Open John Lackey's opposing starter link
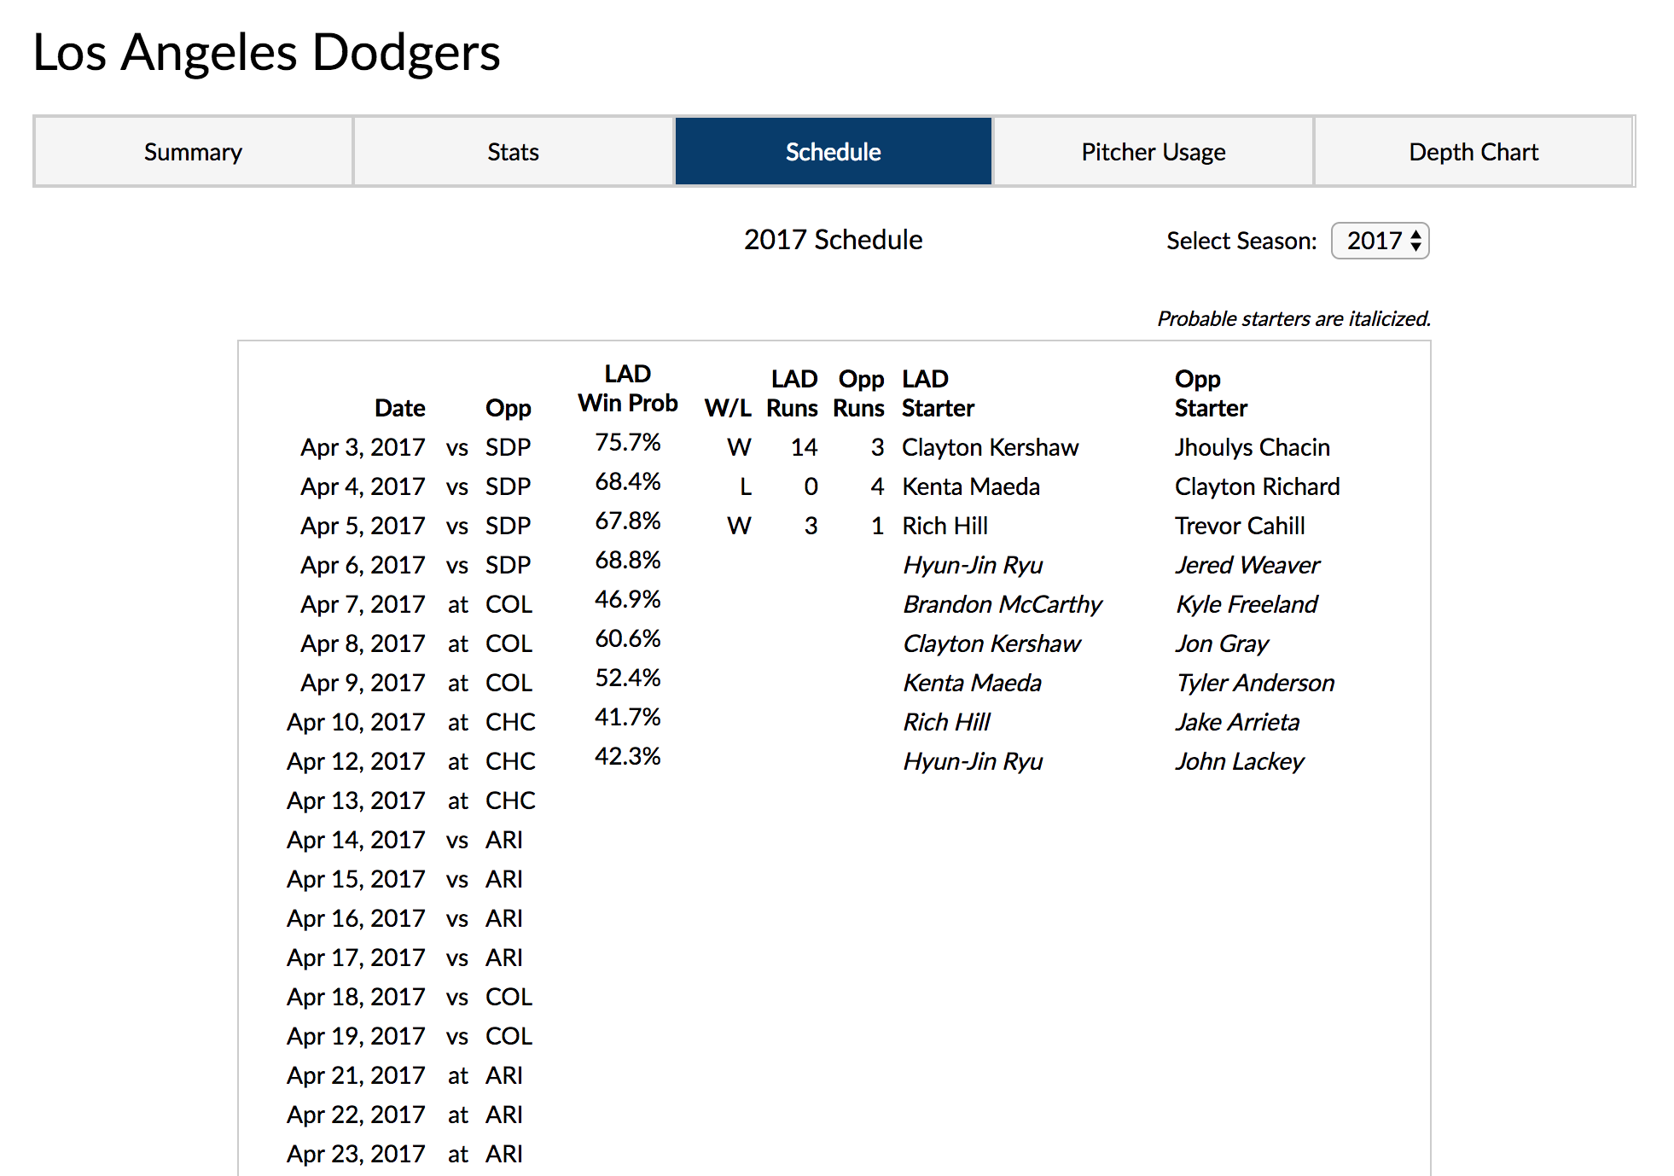The width and height of the screenshot is (1674, 1176). coord(1239,760)
